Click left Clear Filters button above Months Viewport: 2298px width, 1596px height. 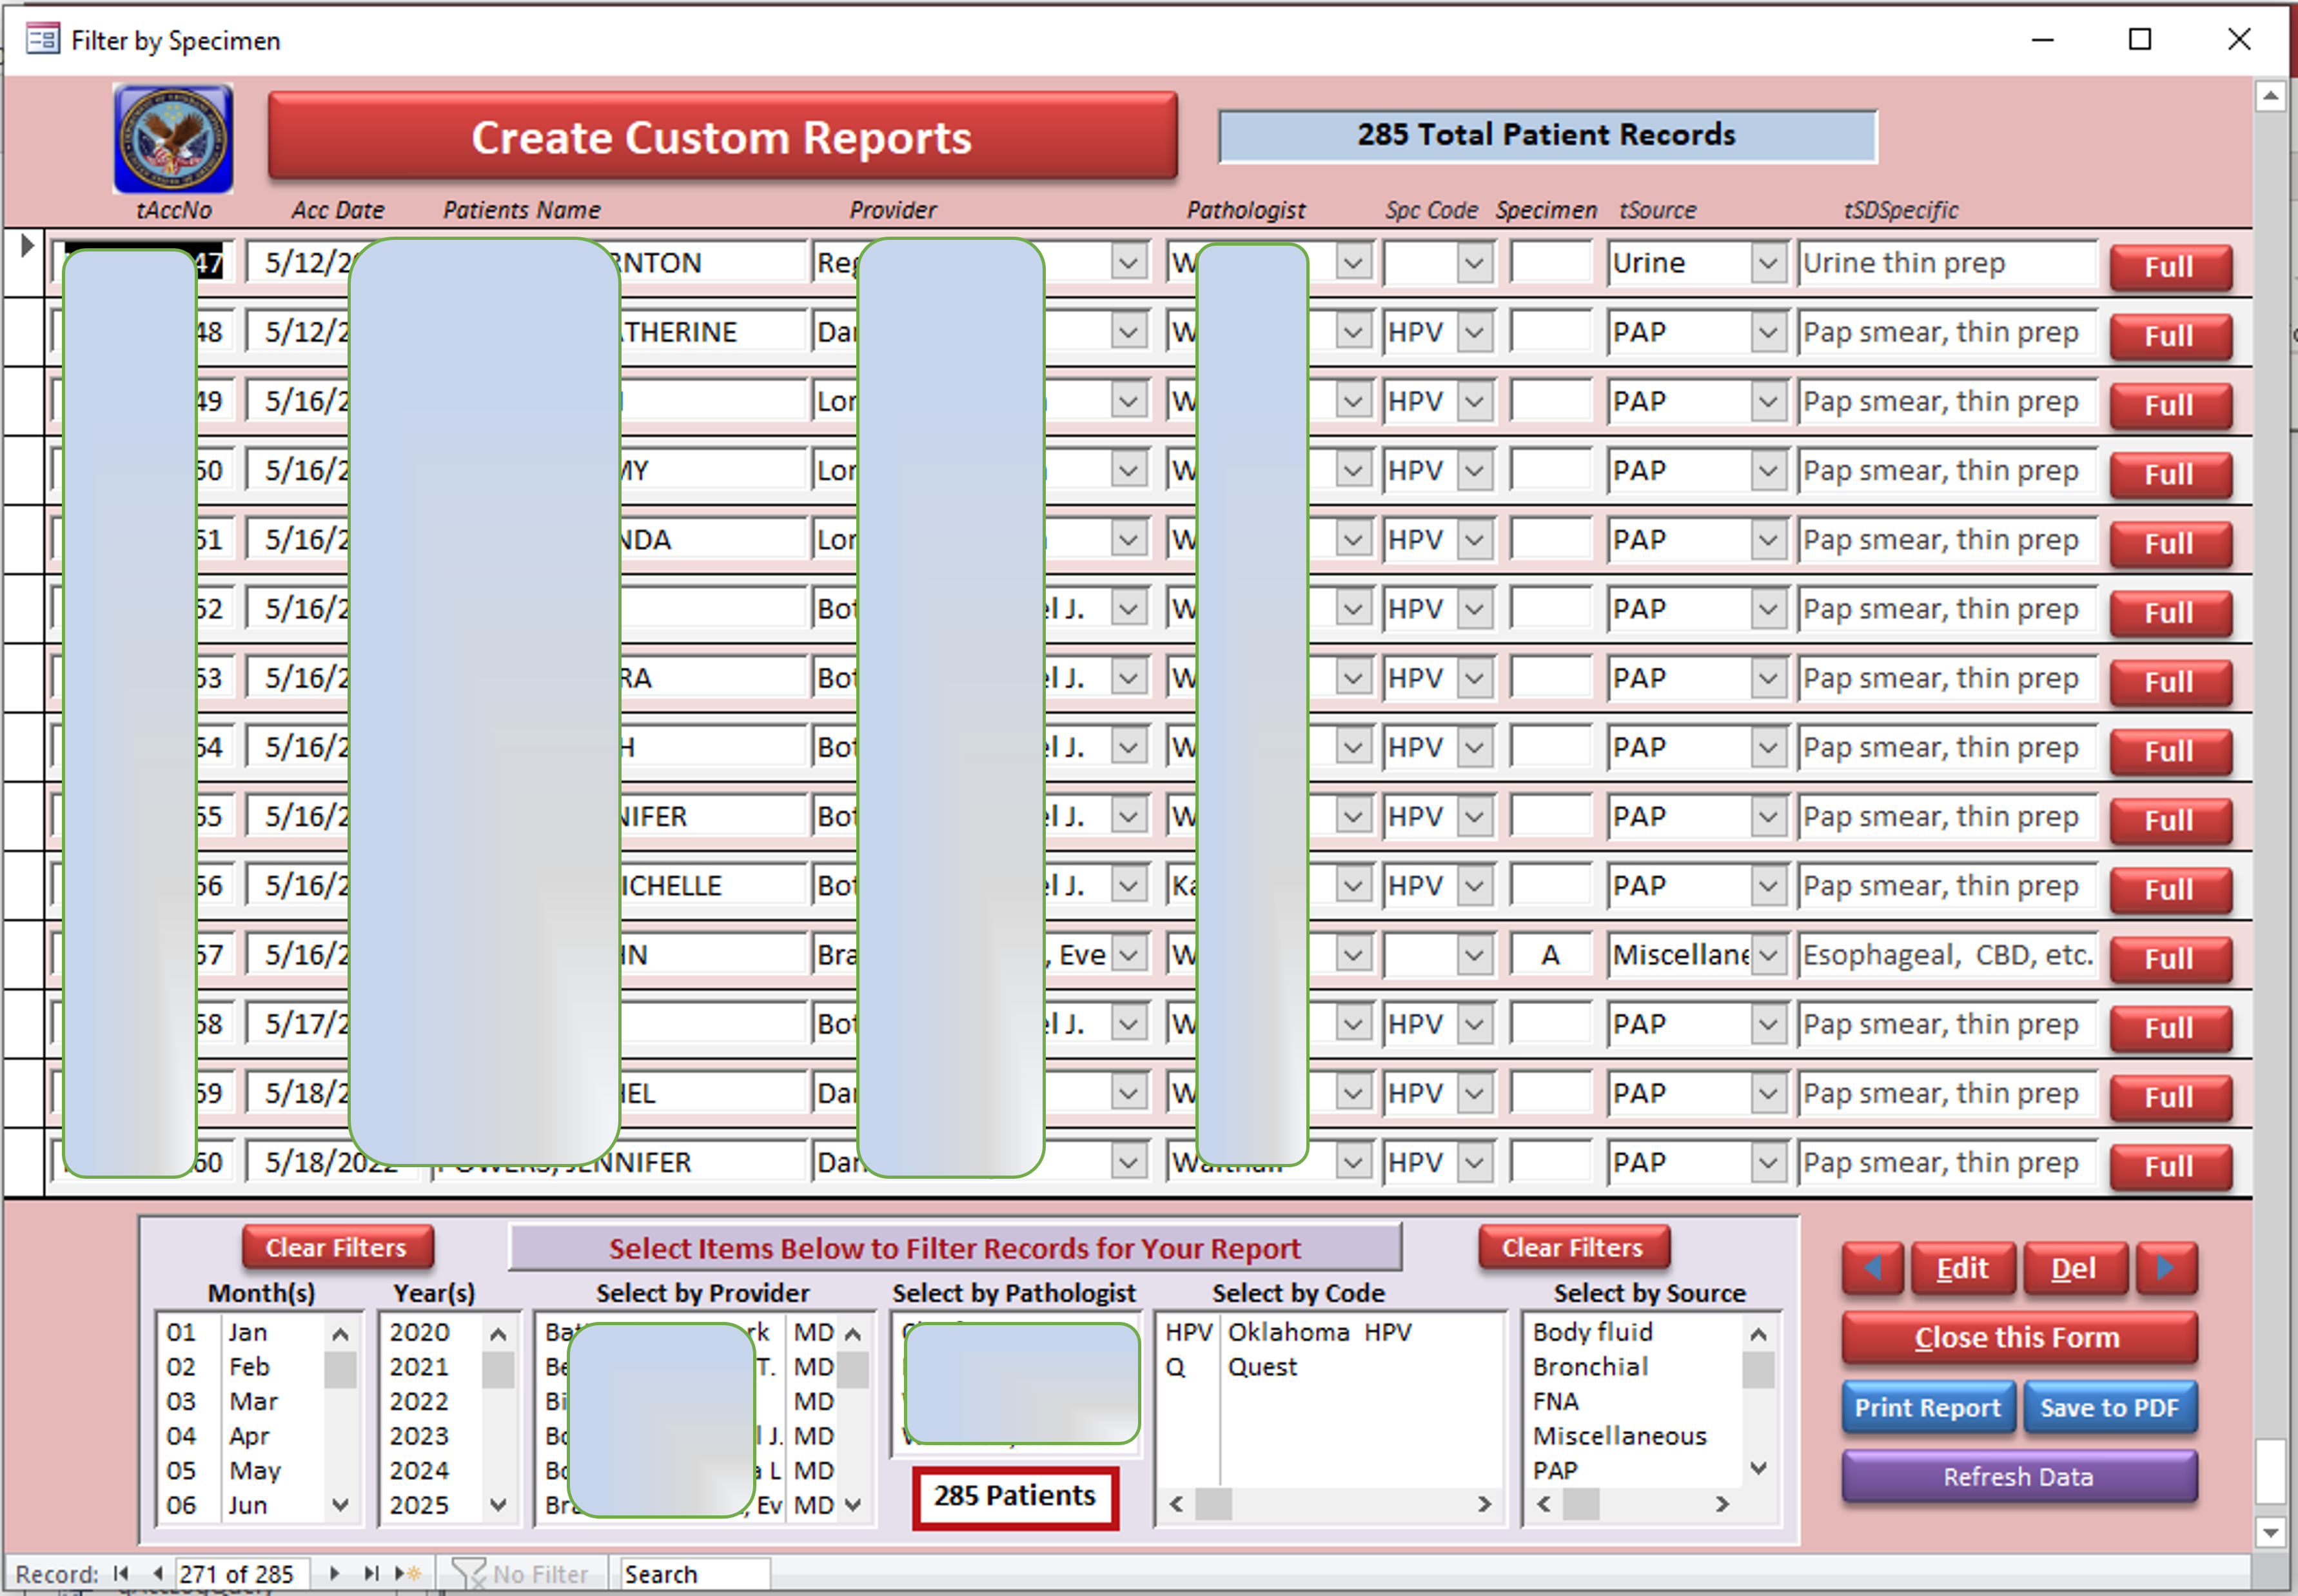337,1247
